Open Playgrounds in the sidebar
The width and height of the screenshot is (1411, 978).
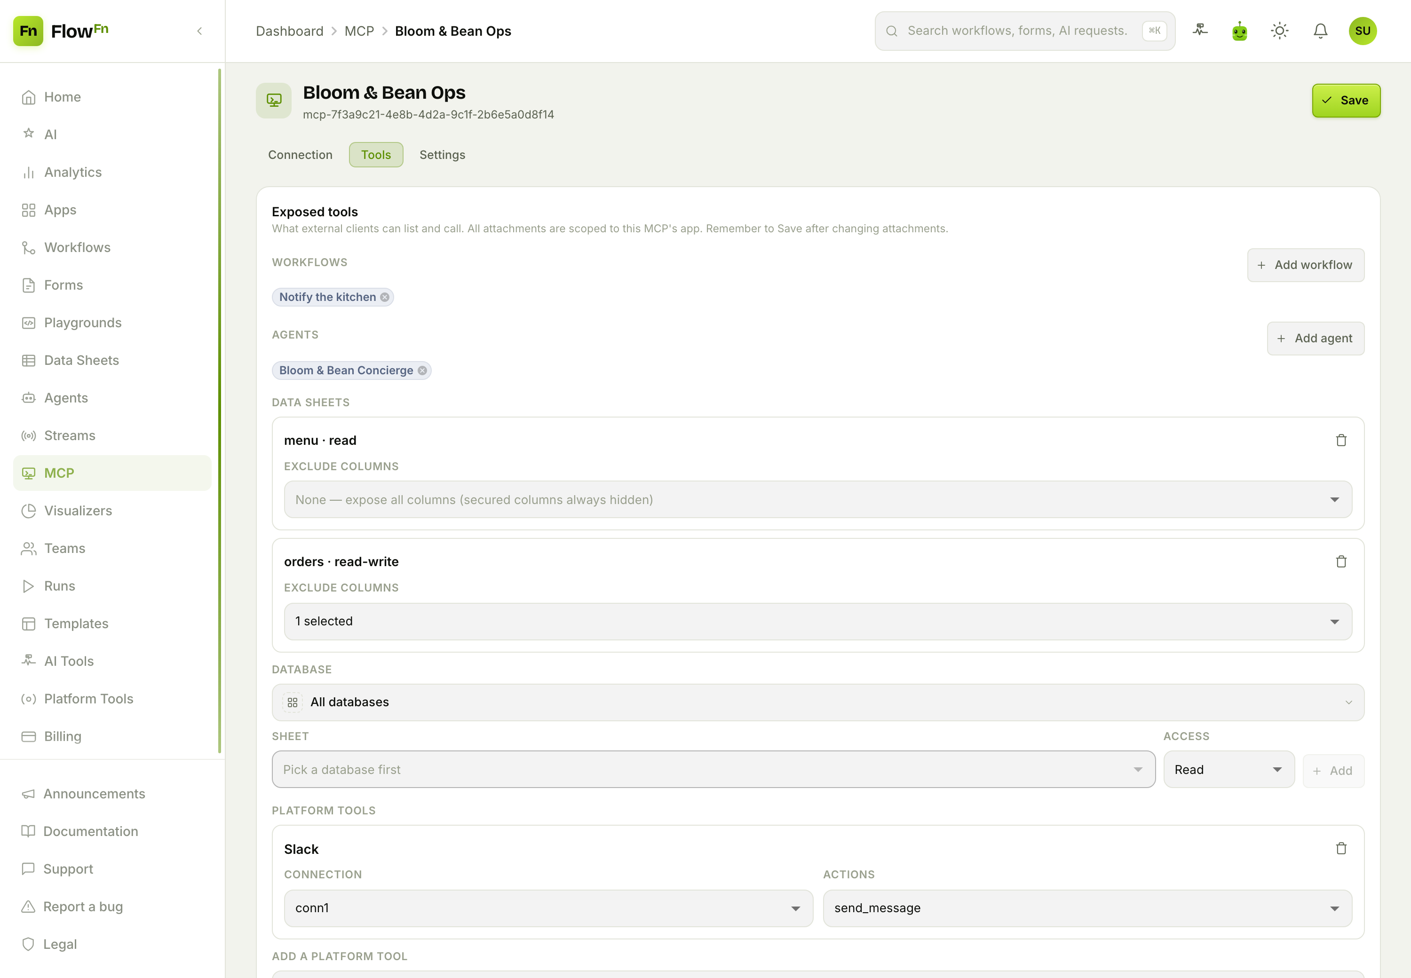112,323
